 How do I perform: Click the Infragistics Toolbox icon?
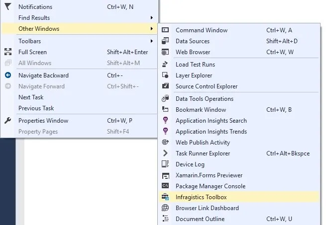click(x=166, y=197)
